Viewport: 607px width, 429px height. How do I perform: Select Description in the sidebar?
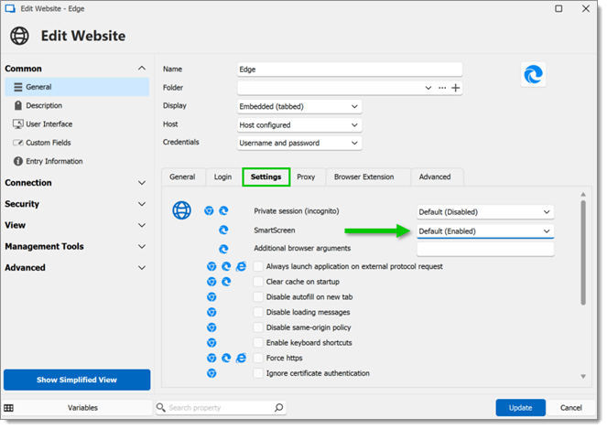pyautogui.click(x=77, y=105)
